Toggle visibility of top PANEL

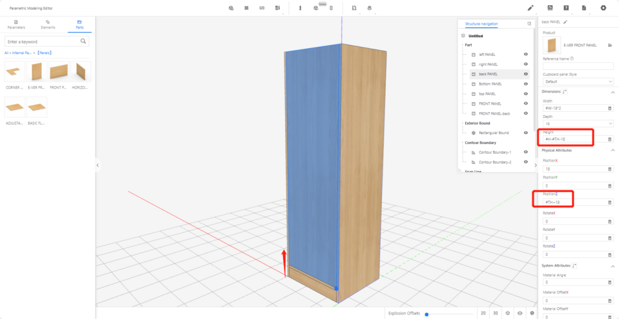pyautogui.click(x=526, y=94)
